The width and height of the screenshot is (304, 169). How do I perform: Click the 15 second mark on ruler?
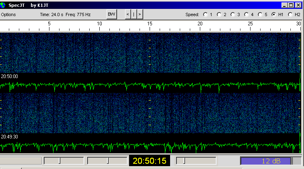[x=150, y=24]
